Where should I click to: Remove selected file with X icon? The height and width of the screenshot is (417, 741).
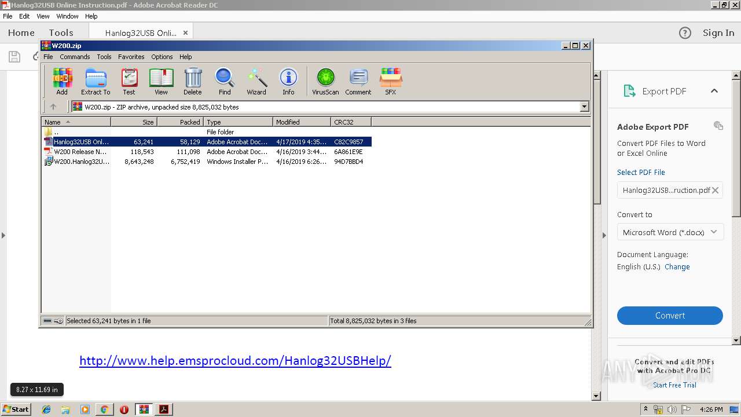point(715,190)
